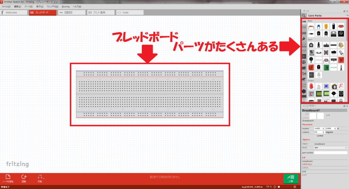Click the part number input field
The image size is (349, 189).
tap(331, 153)
